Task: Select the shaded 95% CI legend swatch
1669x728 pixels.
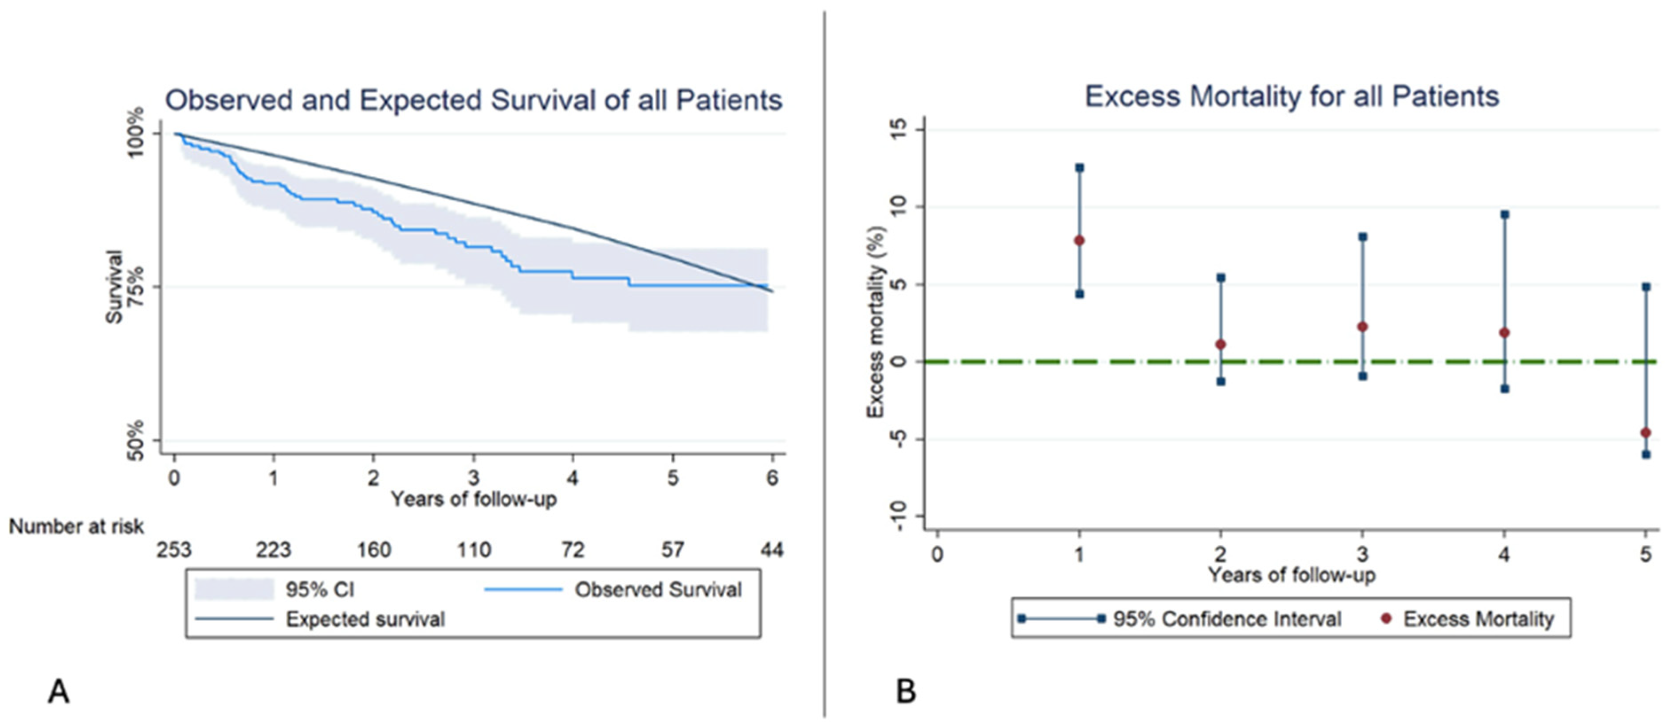Action: [x=234, y=589]
